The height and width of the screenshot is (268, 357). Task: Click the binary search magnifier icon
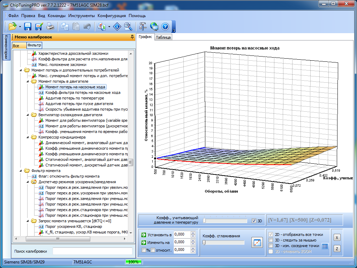128,27
